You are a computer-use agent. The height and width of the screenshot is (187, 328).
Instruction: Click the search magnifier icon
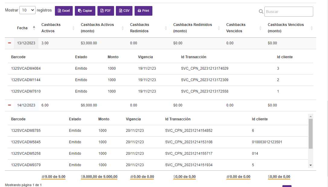tap(261, 12)
